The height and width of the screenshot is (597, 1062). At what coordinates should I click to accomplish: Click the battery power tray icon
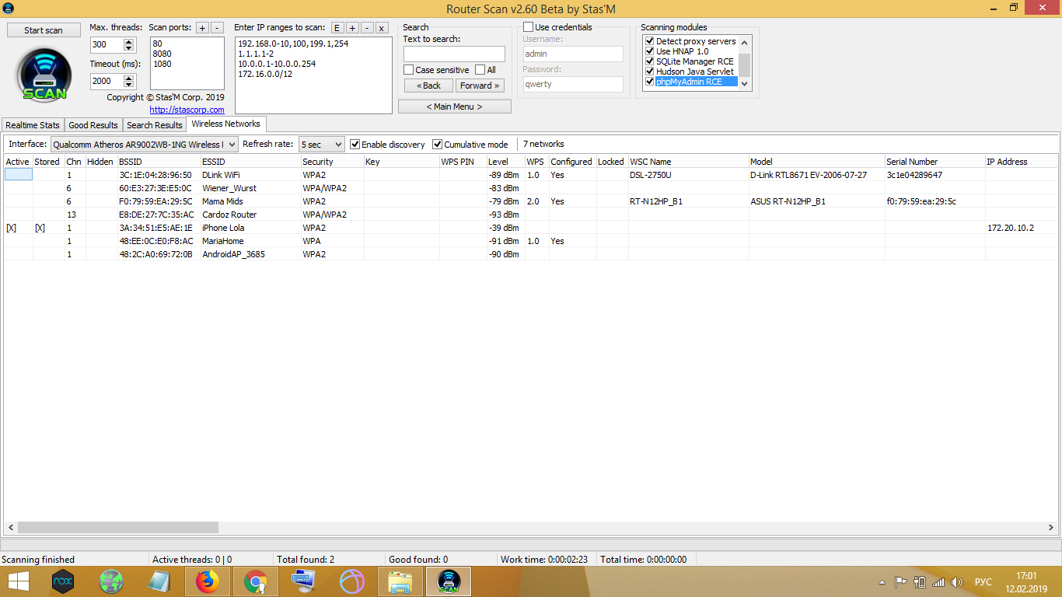(x=920, y=581)
